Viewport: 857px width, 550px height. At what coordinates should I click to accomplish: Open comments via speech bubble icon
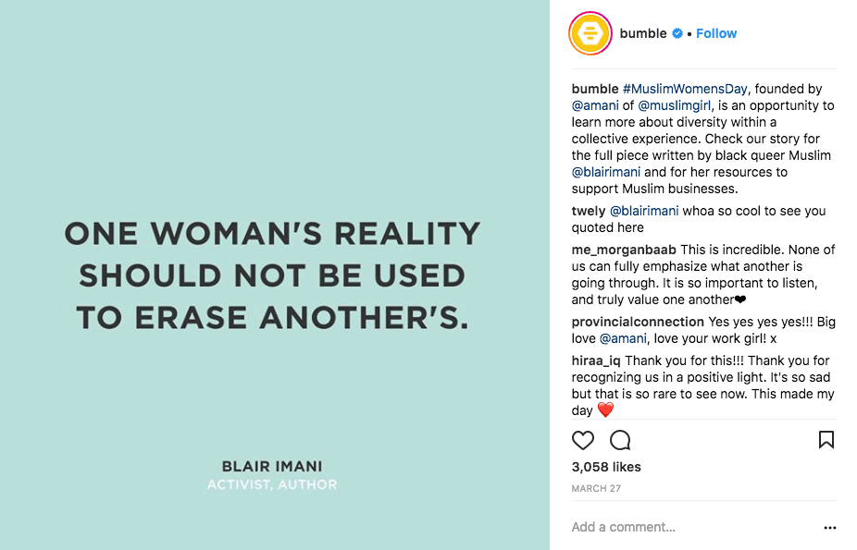coord(620,440)
